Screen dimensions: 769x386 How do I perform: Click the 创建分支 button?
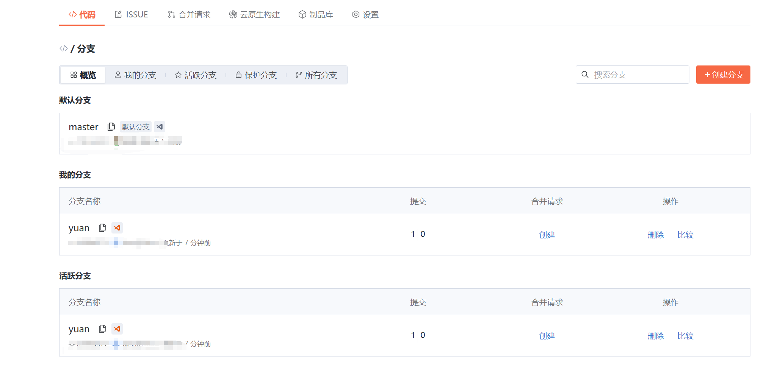723,75
